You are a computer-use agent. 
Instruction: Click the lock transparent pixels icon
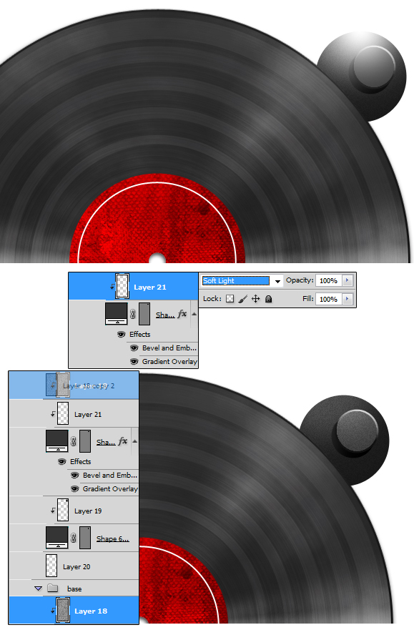pos(230,299)
